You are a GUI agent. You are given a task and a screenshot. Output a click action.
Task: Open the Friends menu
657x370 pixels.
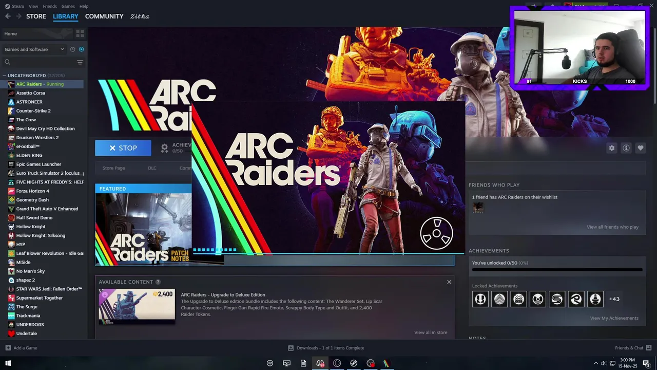50,6
